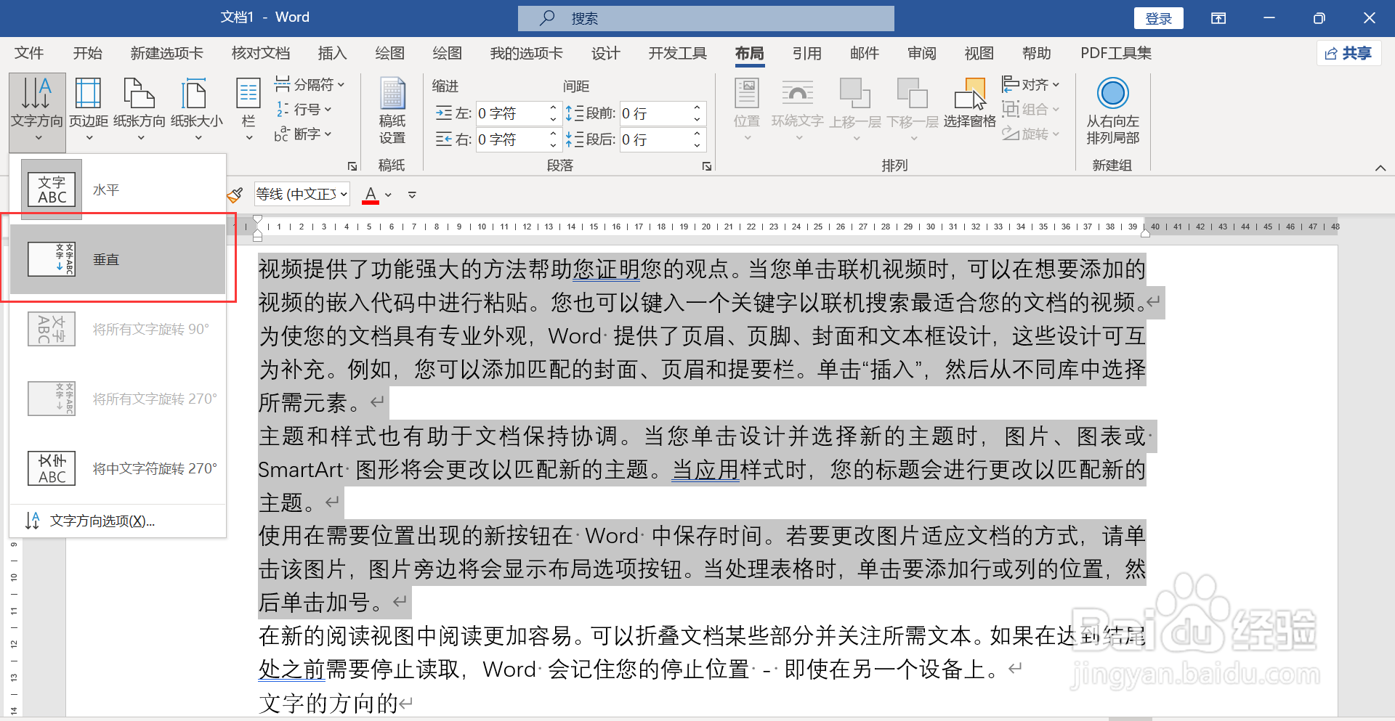1395x721 pixels.
Task: Open the 文字方向 text direction tool
Action: [x=37, y=111]
